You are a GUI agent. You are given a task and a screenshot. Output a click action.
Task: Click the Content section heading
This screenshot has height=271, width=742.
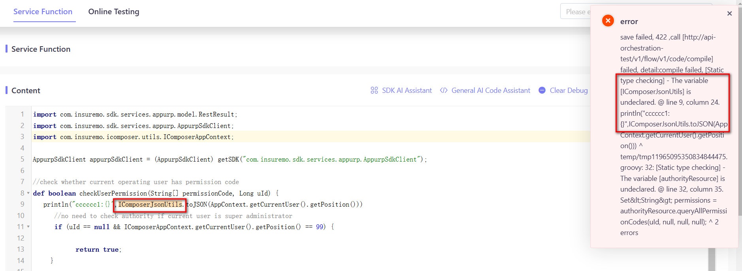click(x=26, y=90)
